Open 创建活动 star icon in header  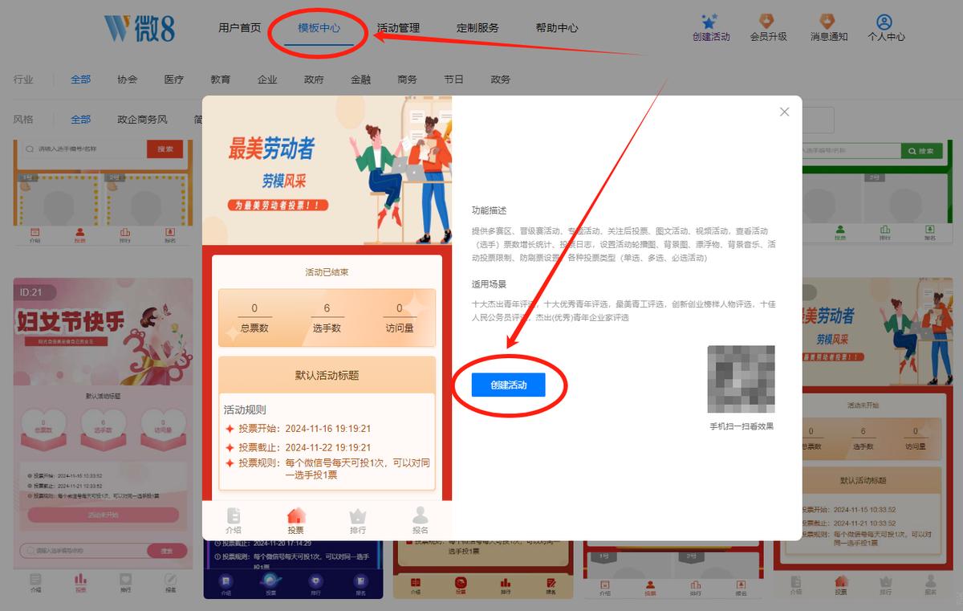(710, 22)
